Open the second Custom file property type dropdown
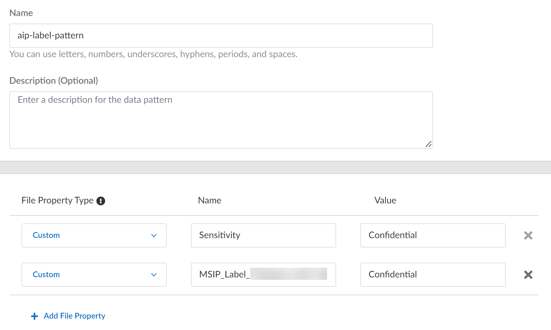551x330 pixels. point(94,275)
